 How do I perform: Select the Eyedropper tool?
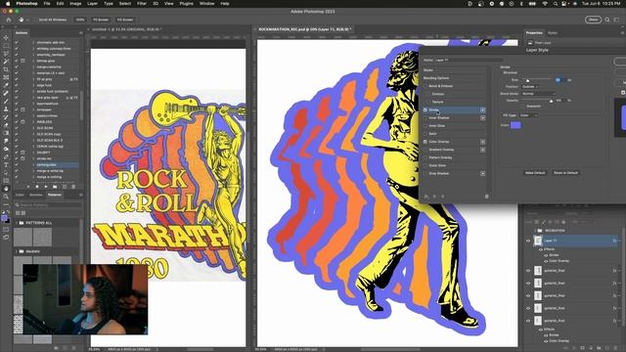(x=6, y=85)
